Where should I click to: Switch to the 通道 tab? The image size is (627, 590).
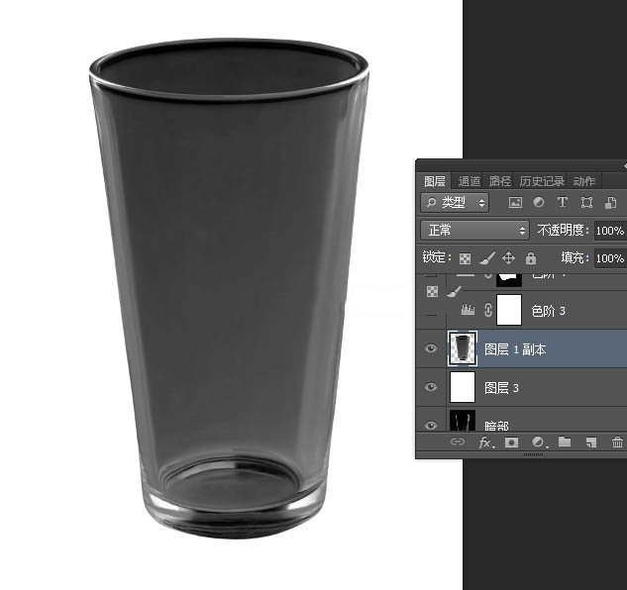pos(470,181)
